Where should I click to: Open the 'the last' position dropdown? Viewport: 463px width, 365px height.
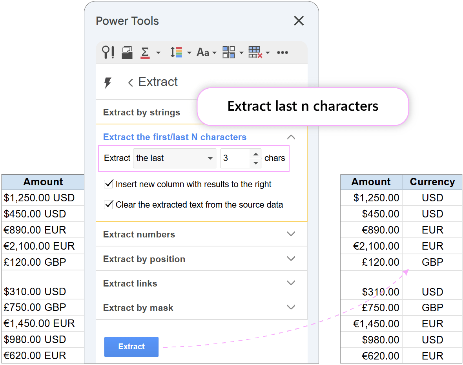click(175, 158)
